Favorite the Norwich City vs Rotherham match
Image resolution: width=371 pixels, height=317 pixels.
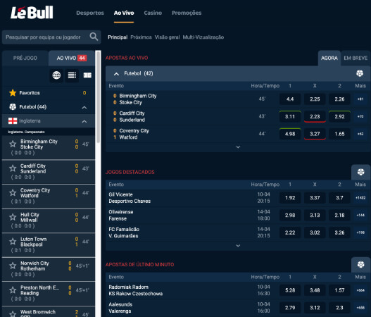[x=13, y=266]
